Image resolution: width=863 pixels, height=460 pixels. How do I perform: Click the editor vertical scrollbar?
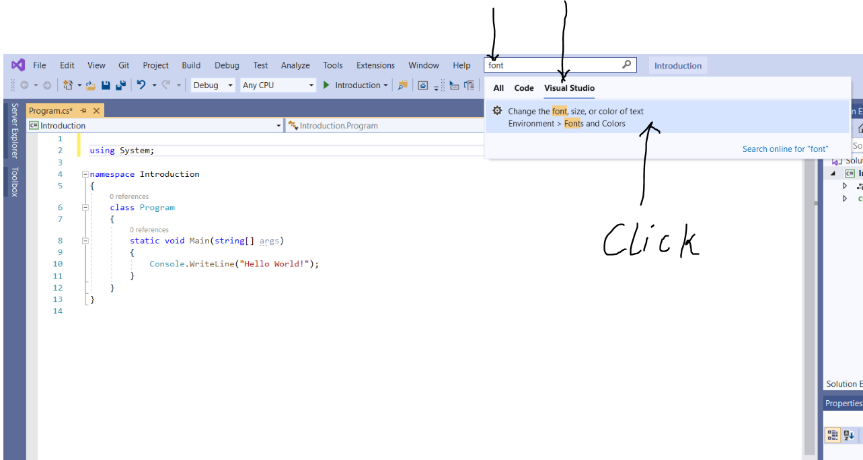(x=809, y=303)
